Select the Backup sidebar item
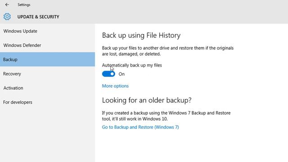Viewport: 288px width, 162px height. [x=47, y=59]
